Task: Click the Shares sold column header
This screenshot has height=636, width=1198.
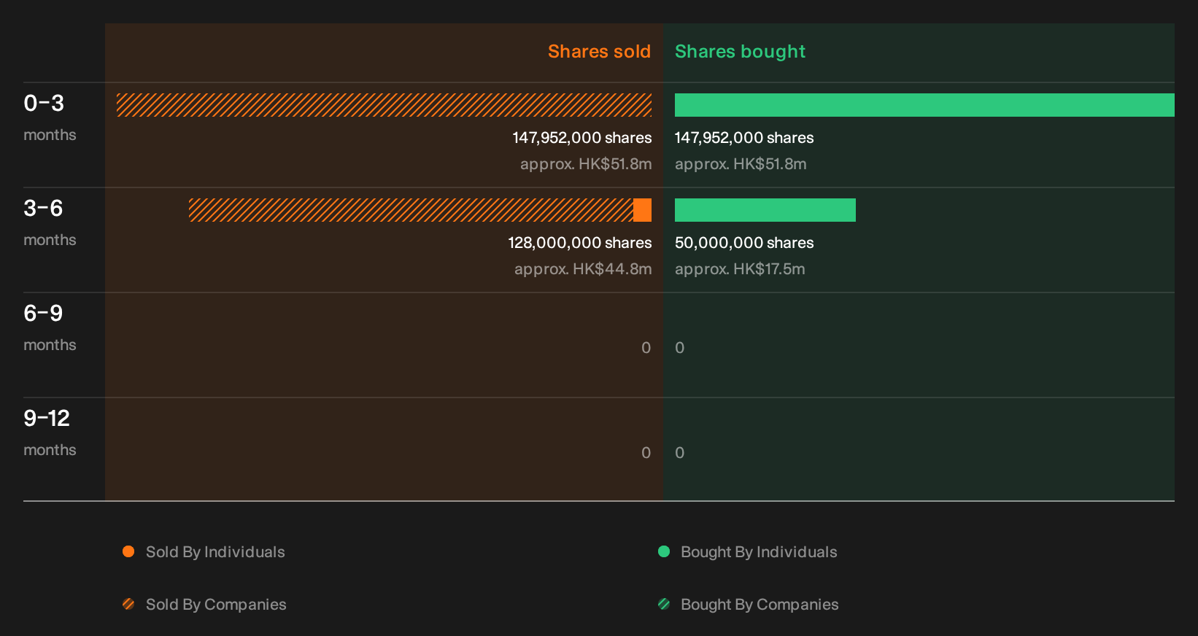Action: [x=599, y=52]
